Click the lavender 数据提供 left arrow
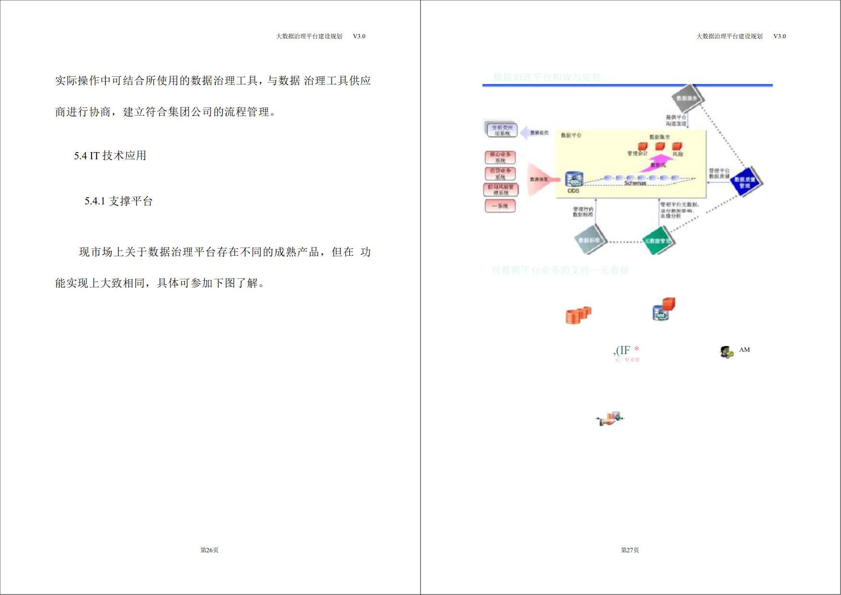 (534, 132)
